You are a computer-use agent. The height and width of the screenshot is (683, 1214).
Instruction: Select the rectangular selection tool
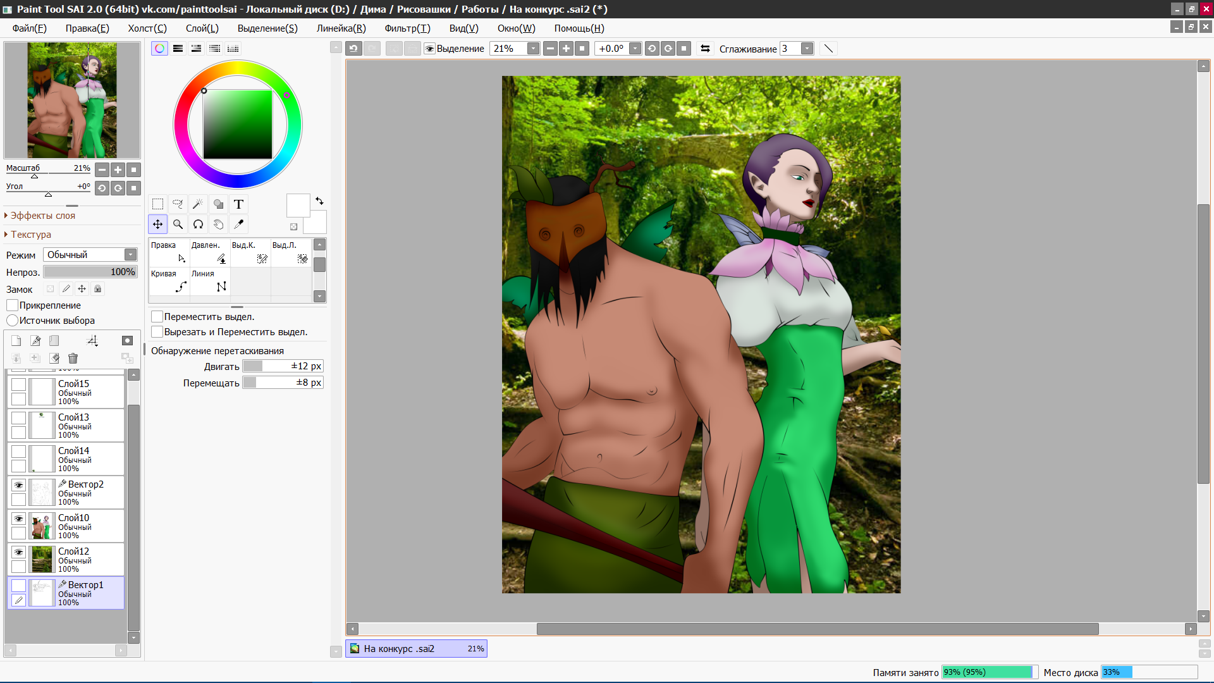click(x=158, y=204)
